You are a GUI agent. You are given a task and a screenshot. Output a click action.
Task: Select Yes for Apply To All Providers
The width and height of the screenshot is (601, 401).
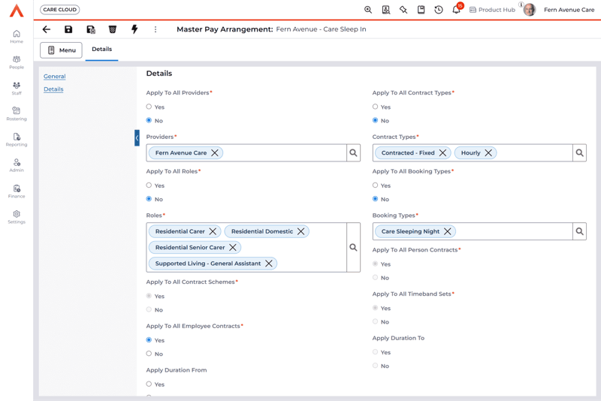click(149, 107)
